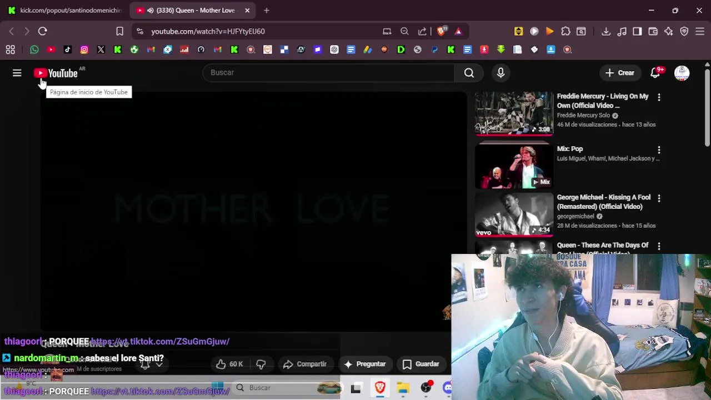The height and width of the screenshot is (400, 711).
Task: Click the zoom-out magnifier in the address bar
Action: (x=404, y=32)
